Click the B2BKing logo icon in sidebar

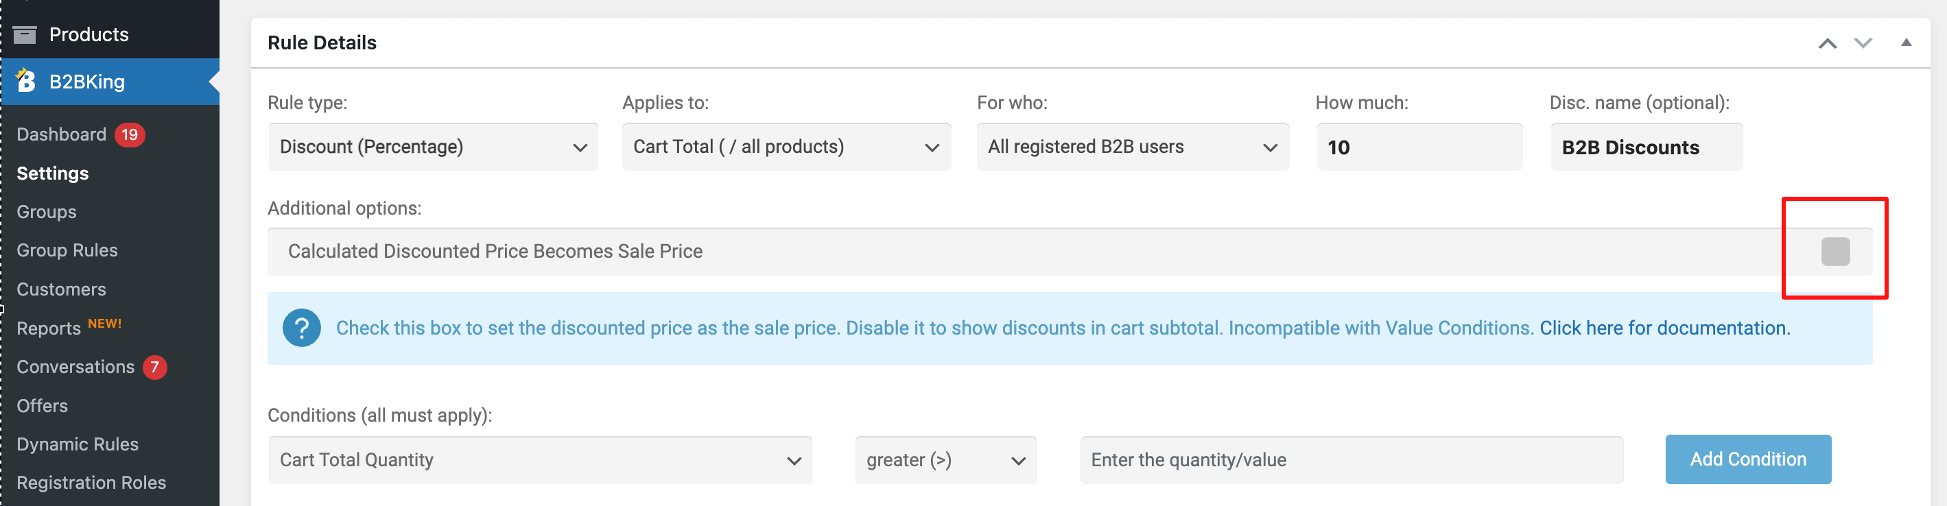tap(25, 81)
